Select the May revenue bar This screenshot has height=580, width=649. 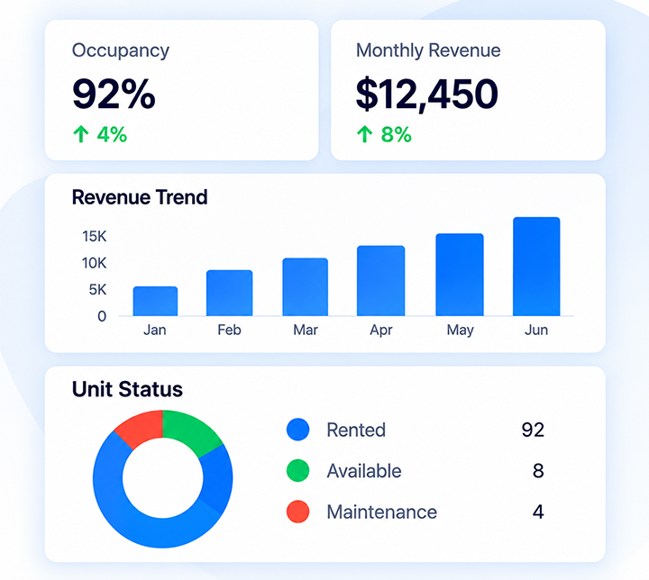click(460, 275)
